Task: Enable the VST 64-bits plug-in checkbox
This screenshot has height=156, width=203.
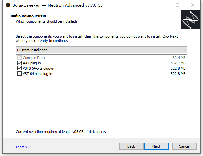Action: (19, 74)
